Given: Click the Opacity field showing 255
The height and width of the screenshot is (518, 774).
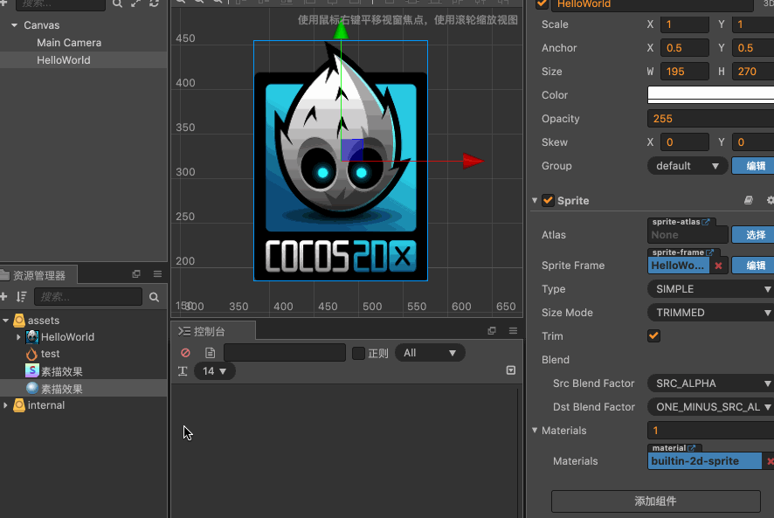Looking at the screenshot, I should tap(710, 119).
